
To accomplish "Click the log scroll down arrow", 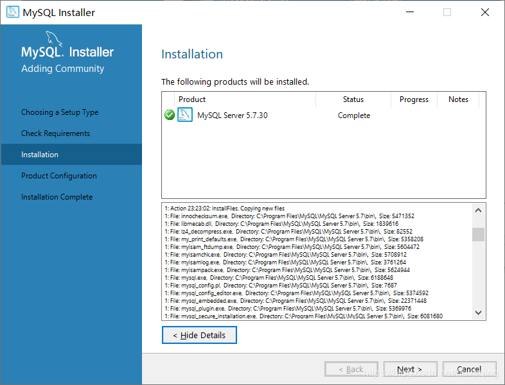I will pyautogui.click(x=478, y=312).
